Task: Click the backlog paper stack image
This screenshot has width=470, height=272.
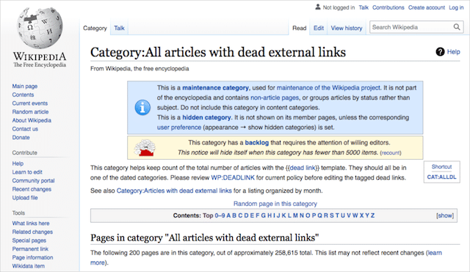Action: click(x=145, y=148)
